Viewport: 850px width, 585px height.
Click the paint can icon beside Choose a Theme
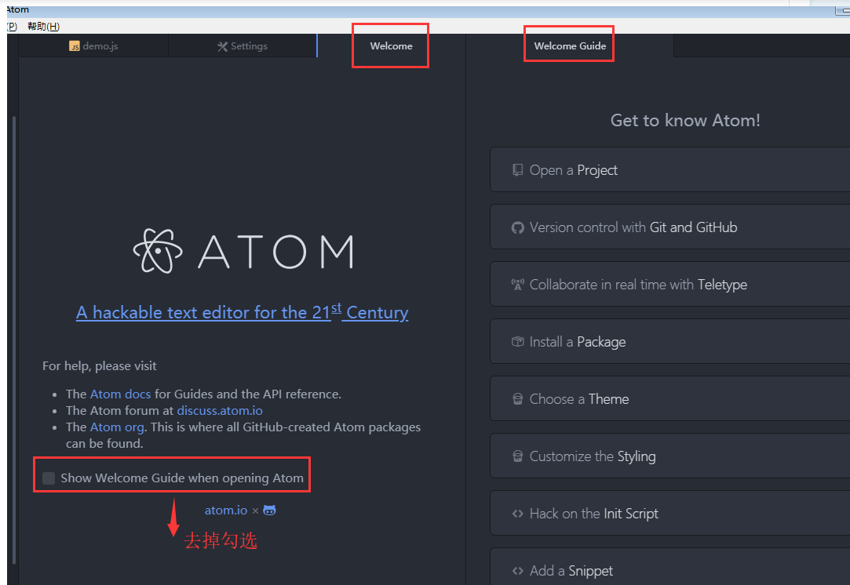coord(518,399)
